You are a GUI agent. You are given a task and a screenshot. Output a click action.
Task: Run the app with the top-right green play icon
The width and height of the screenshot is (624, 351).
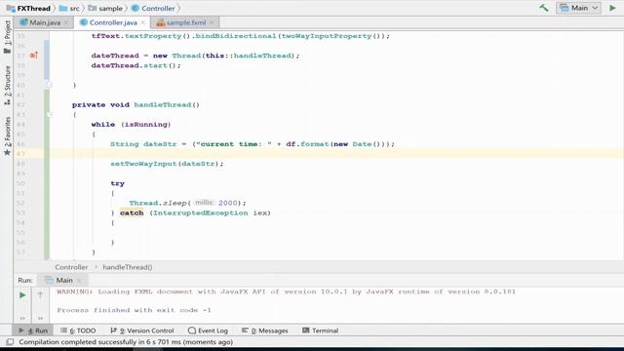click(x=612, y=8)
